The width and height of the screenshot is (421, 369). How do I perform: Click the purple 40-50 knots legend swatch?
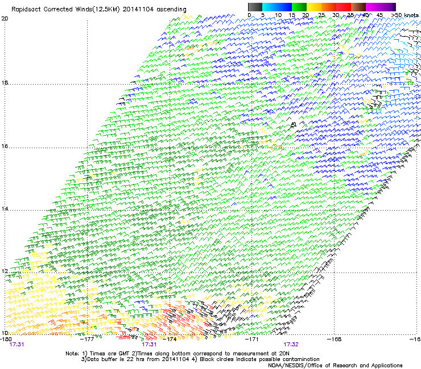[381, 7]
